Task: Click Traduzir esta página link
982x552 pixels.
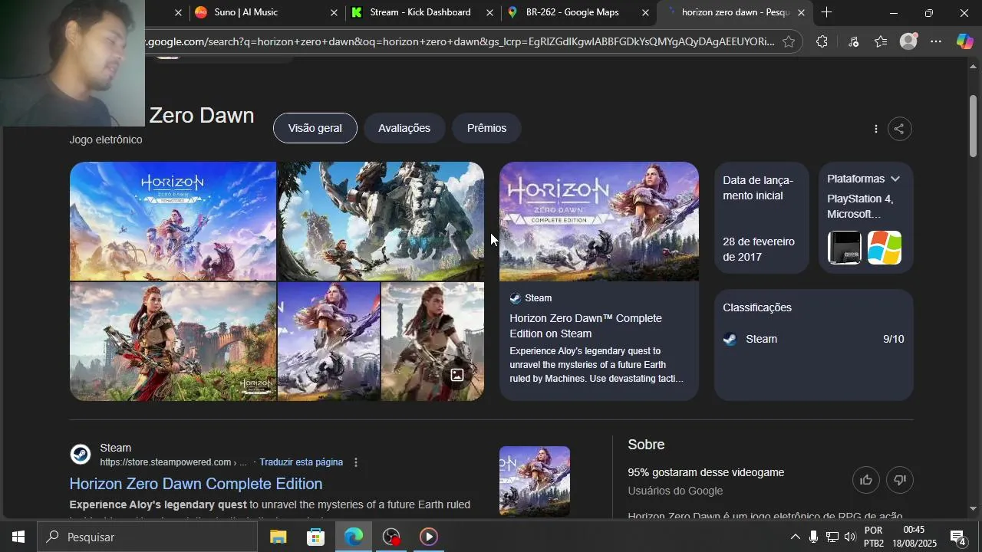Action: (301, 462)
